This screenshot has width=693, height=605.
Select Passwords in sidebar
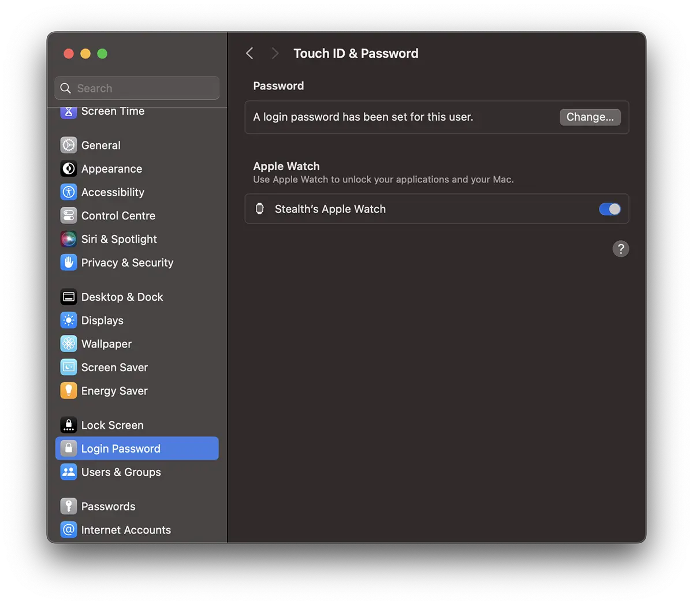137,506
